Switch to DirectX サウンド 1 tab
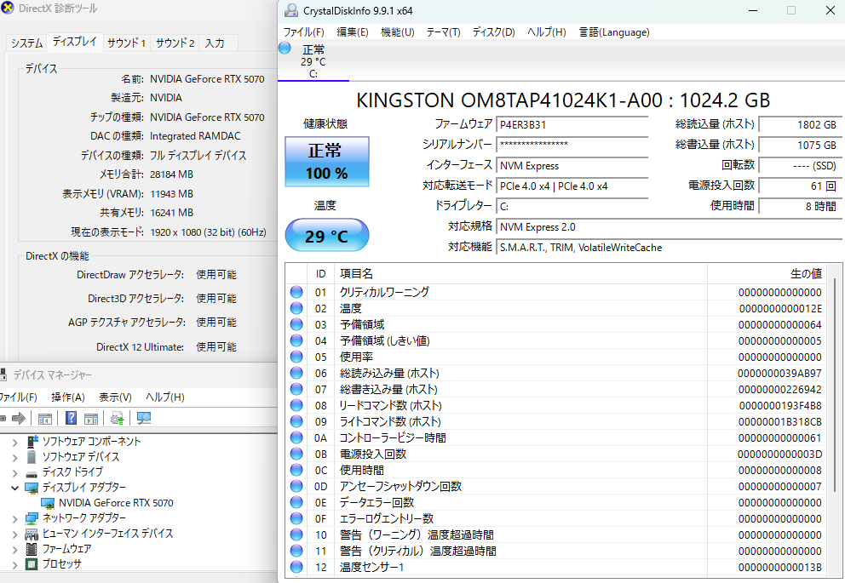 pos(126,43)
